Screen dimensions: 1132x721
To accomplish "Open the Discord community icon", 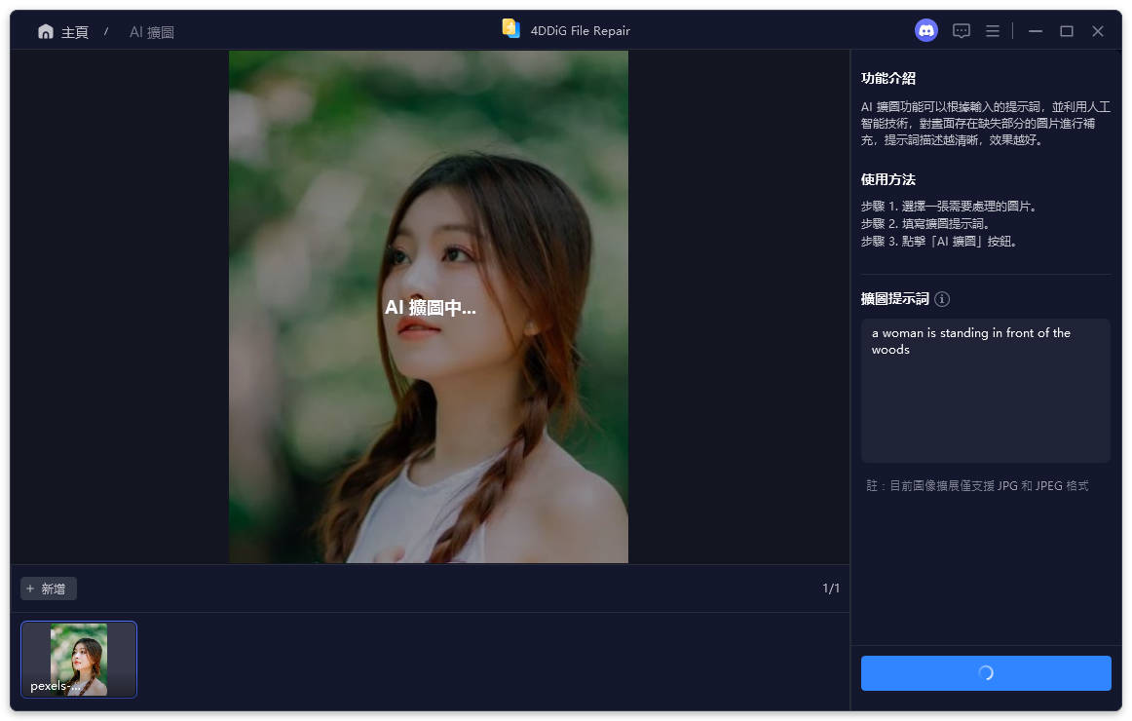I will (x=925, y=30).
